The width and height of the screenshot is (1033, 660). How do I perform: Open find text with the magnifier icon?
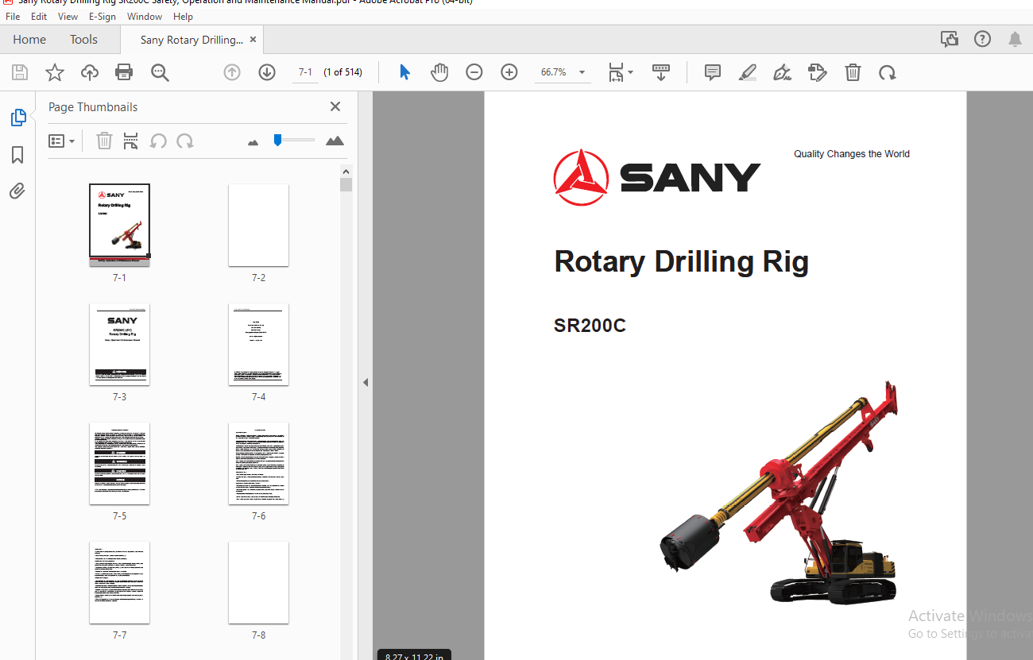[160, 72]
